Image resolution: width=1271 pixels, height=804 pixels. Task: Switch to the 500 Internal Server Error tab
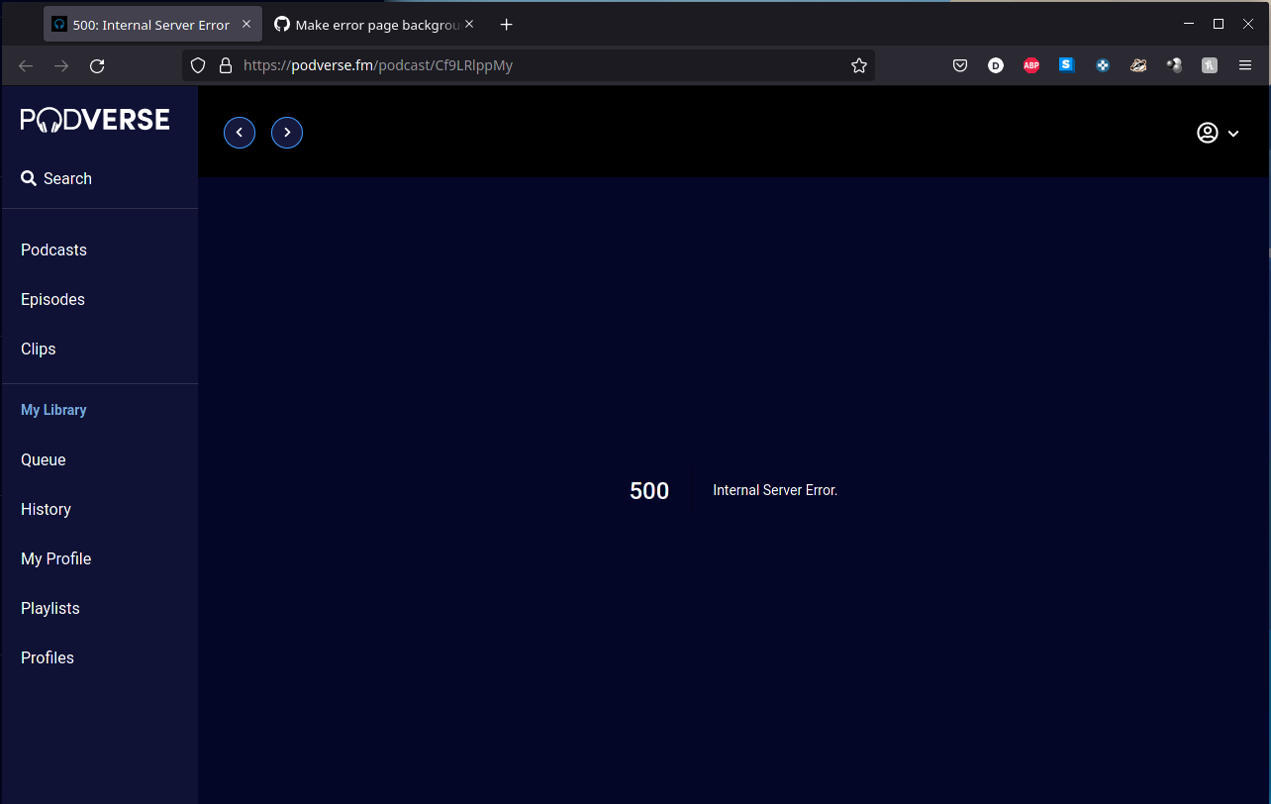[x=148, y=23]
